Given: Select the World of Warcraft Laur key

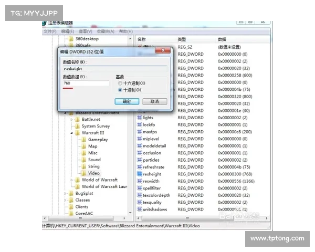Looking at the screenshot, I should pyautogui.click(x=104, y=186).
